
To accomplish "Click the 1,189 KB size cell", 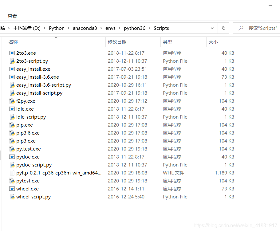I will point(224,173).
